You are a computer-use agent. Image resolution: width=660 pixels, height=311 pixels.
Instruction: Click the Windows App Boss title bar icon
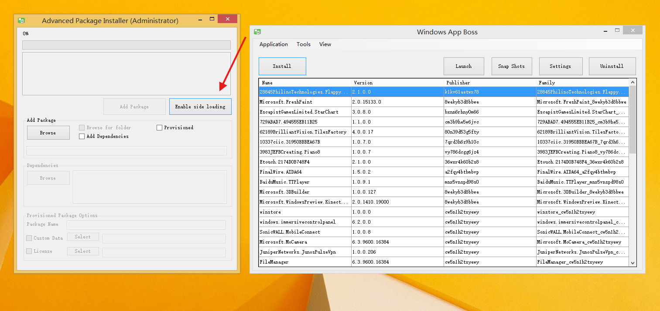(x=257, y=32)
